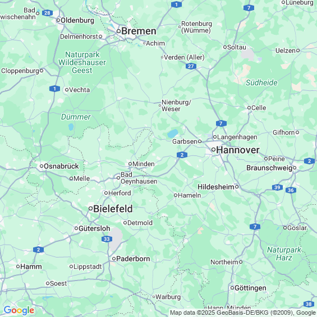Click the Dümmer lake label
The image size is (317, 317).
76,117
